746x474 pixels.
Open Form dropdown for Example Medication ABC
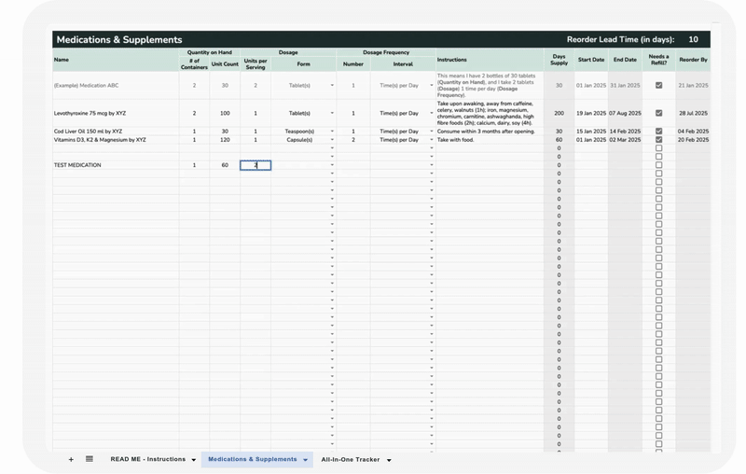[332, 86]
